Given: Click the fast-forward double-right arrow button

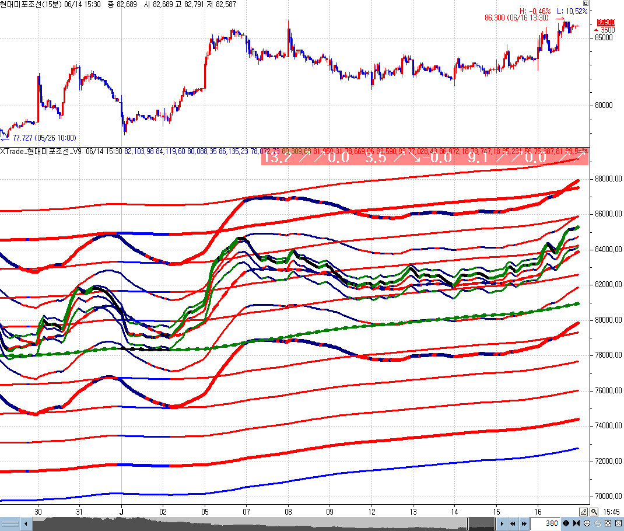Looking at the screenshot, I should click(523, 523).
